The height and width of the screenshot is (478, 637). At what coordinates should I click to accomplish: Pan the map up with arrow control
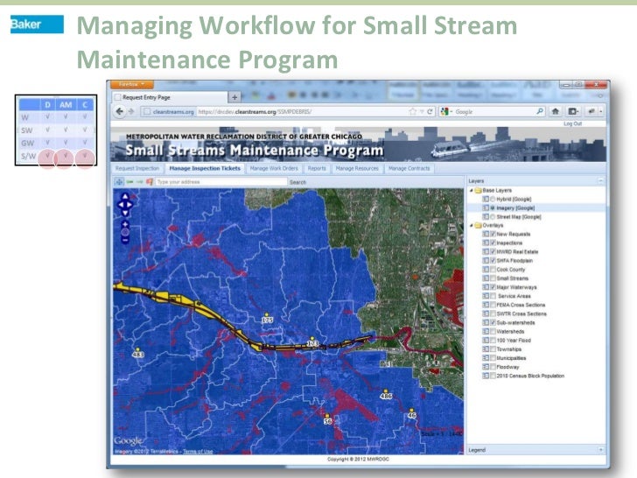click(x=125, y=197)
